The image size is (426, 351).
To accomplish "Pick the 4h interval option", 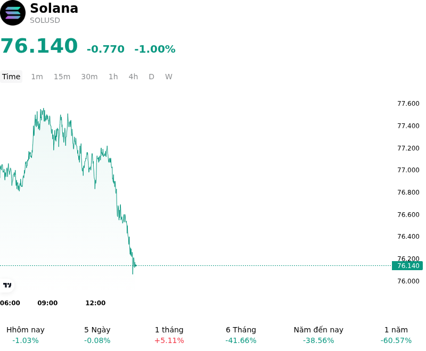I will (133, 77).
